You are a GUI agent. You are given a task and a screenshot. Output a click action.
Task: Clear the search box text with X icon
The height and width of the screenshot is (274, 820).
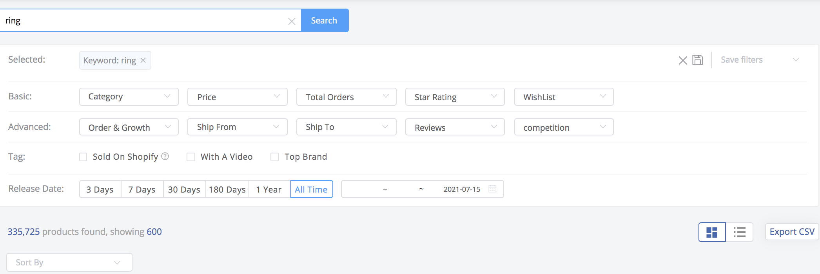click(292, 21)
